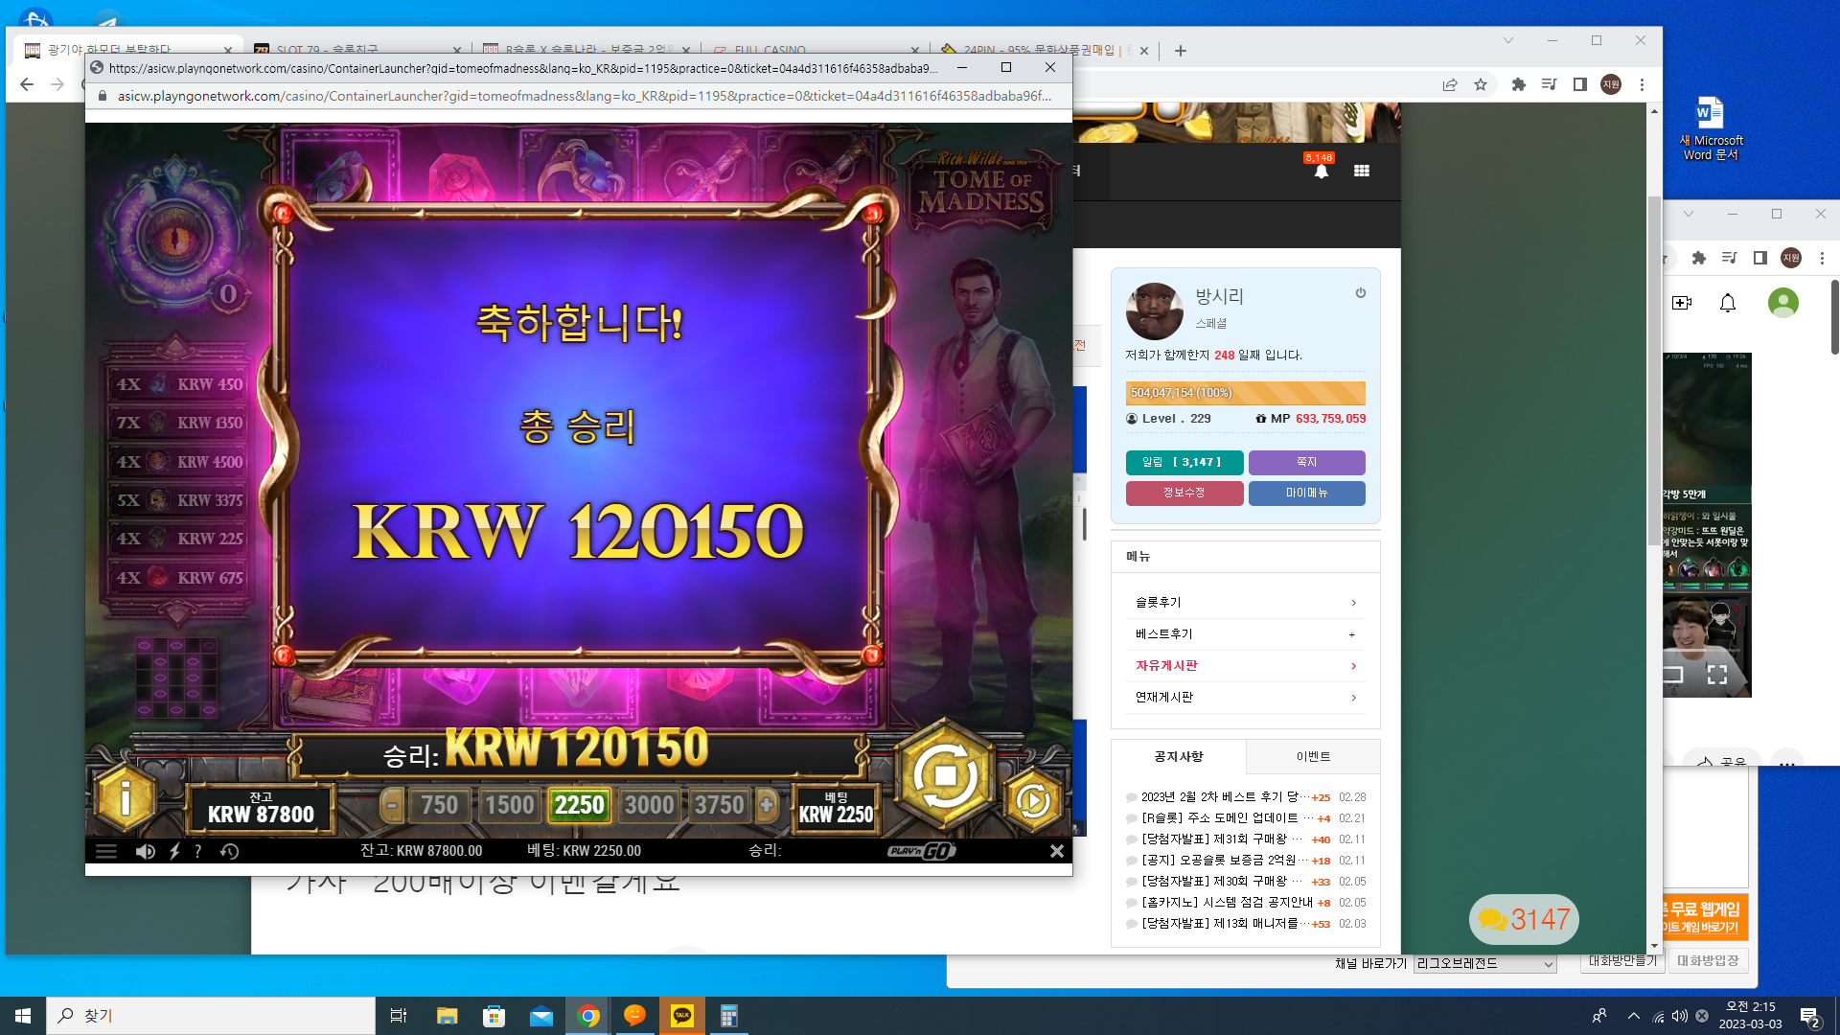The height and width of the screenshot is (1035, 1840).
Task: Open the media control icon in main Chrome
Action: (1549, 84)
